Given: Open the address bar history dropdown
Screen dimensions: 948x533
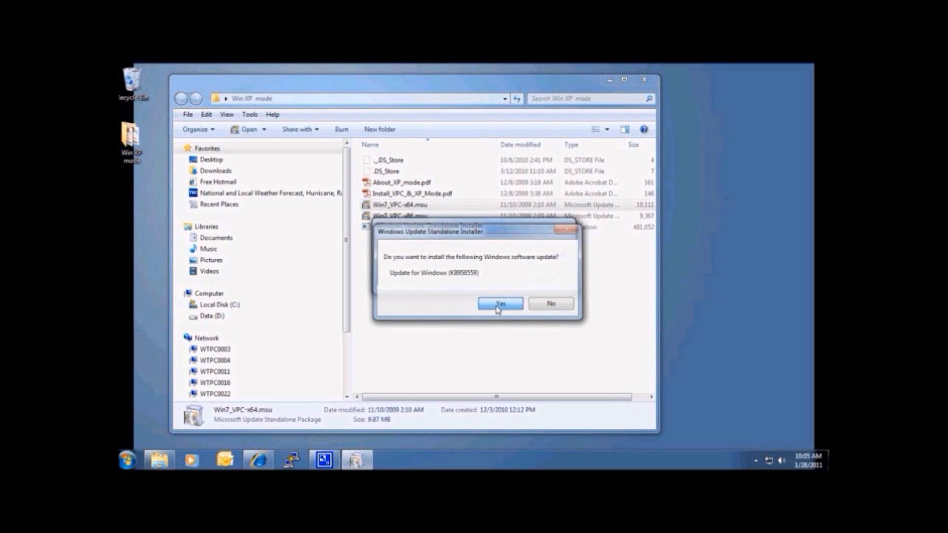Looking at the screenshot, I should [x=505, y=98].
